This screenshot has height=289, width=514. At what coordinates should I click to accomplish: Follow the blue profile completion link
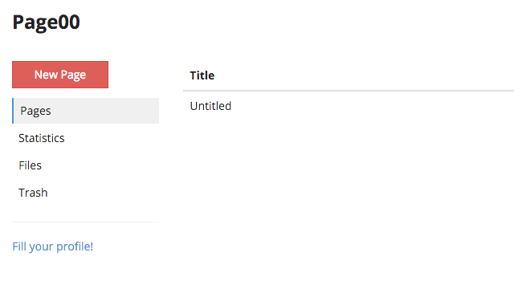click(x=53, y=246)
